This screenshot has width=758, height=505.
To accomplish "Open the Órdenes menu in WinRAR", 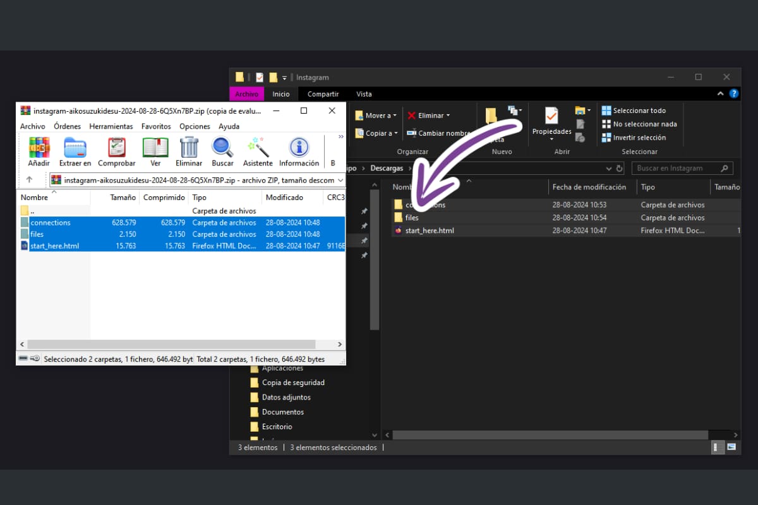I will (67, 126).
